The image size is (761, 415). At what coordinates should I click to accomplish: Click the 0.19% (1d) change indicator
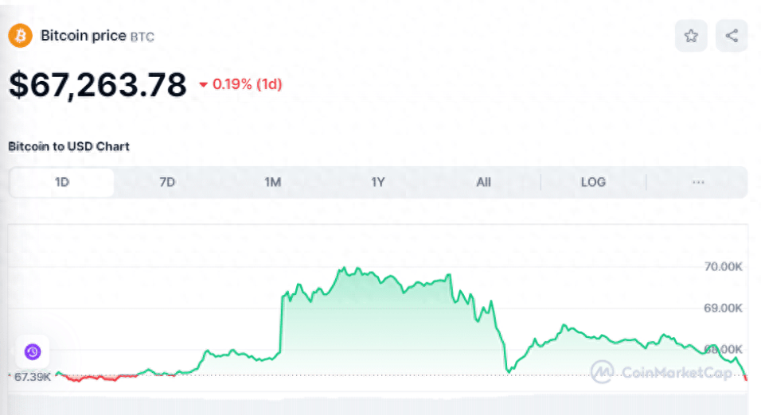tap(240, 84)
